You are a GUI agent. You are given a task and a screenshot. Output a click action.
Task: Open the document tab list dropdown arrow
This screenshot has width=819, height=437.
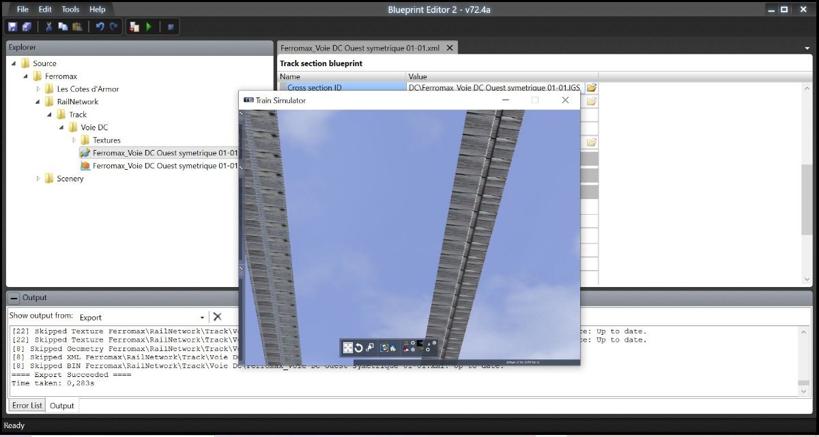tap(807, 48)
